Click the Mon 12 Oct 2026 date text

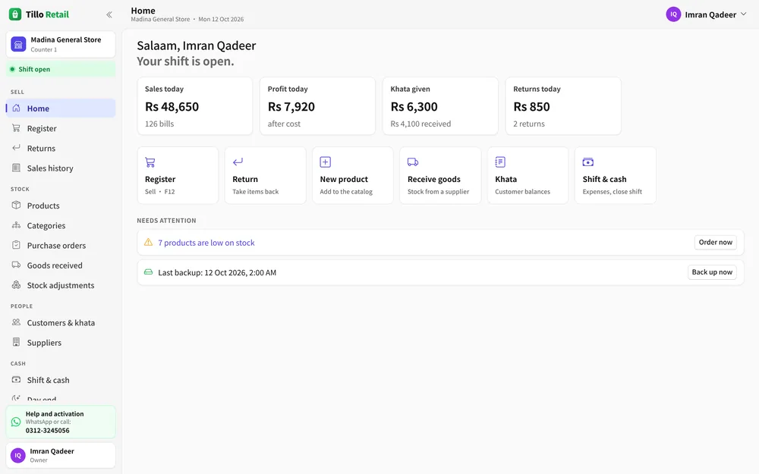click(x=221, y=20)
